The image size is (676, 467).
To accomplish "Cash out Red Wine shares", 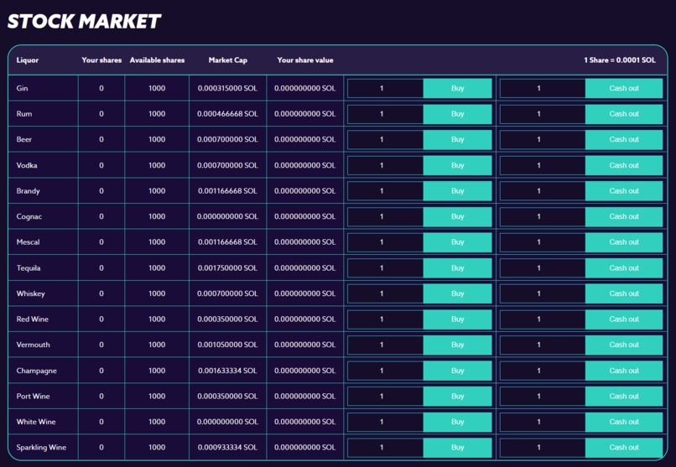I will click(x=624, y=319).
